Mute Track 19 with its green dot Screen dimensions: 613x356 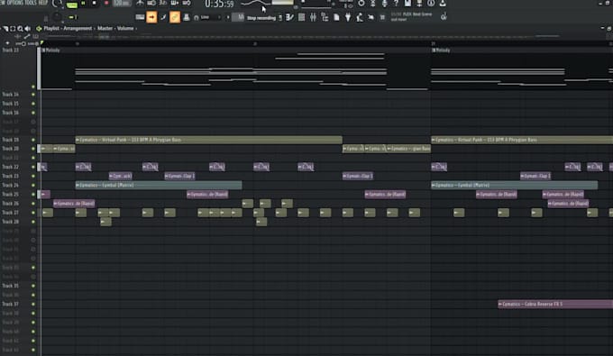pos(32,140)
